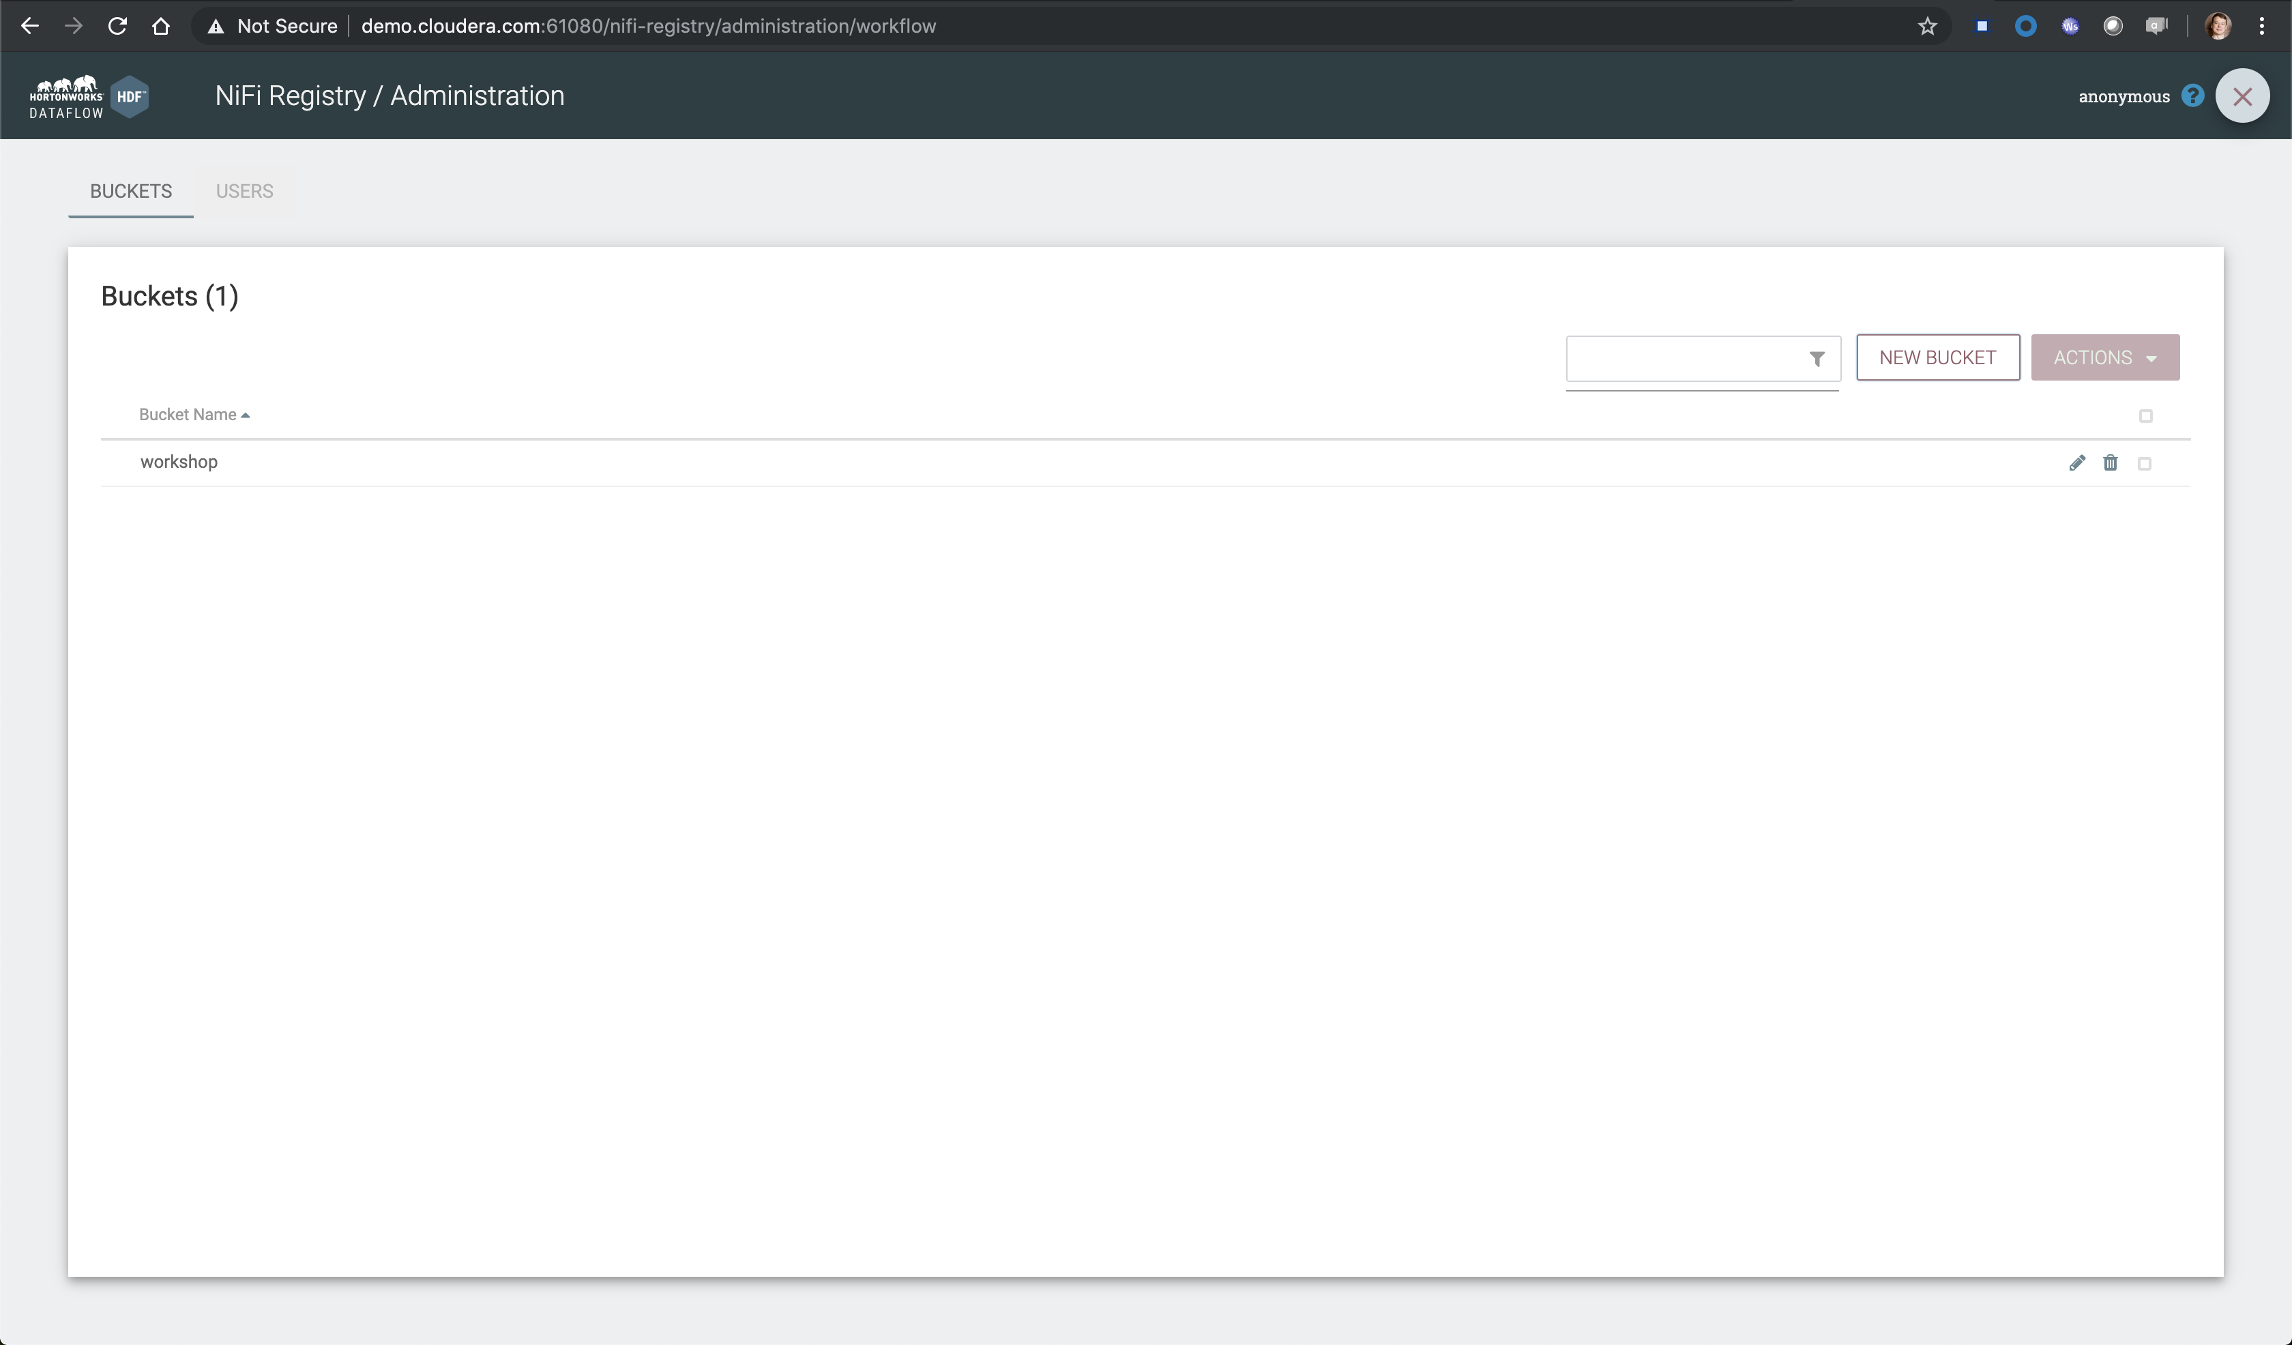Go to browser home page
The height and width of the screenshot is (1345, 2292).
click(x=161, y=27)
